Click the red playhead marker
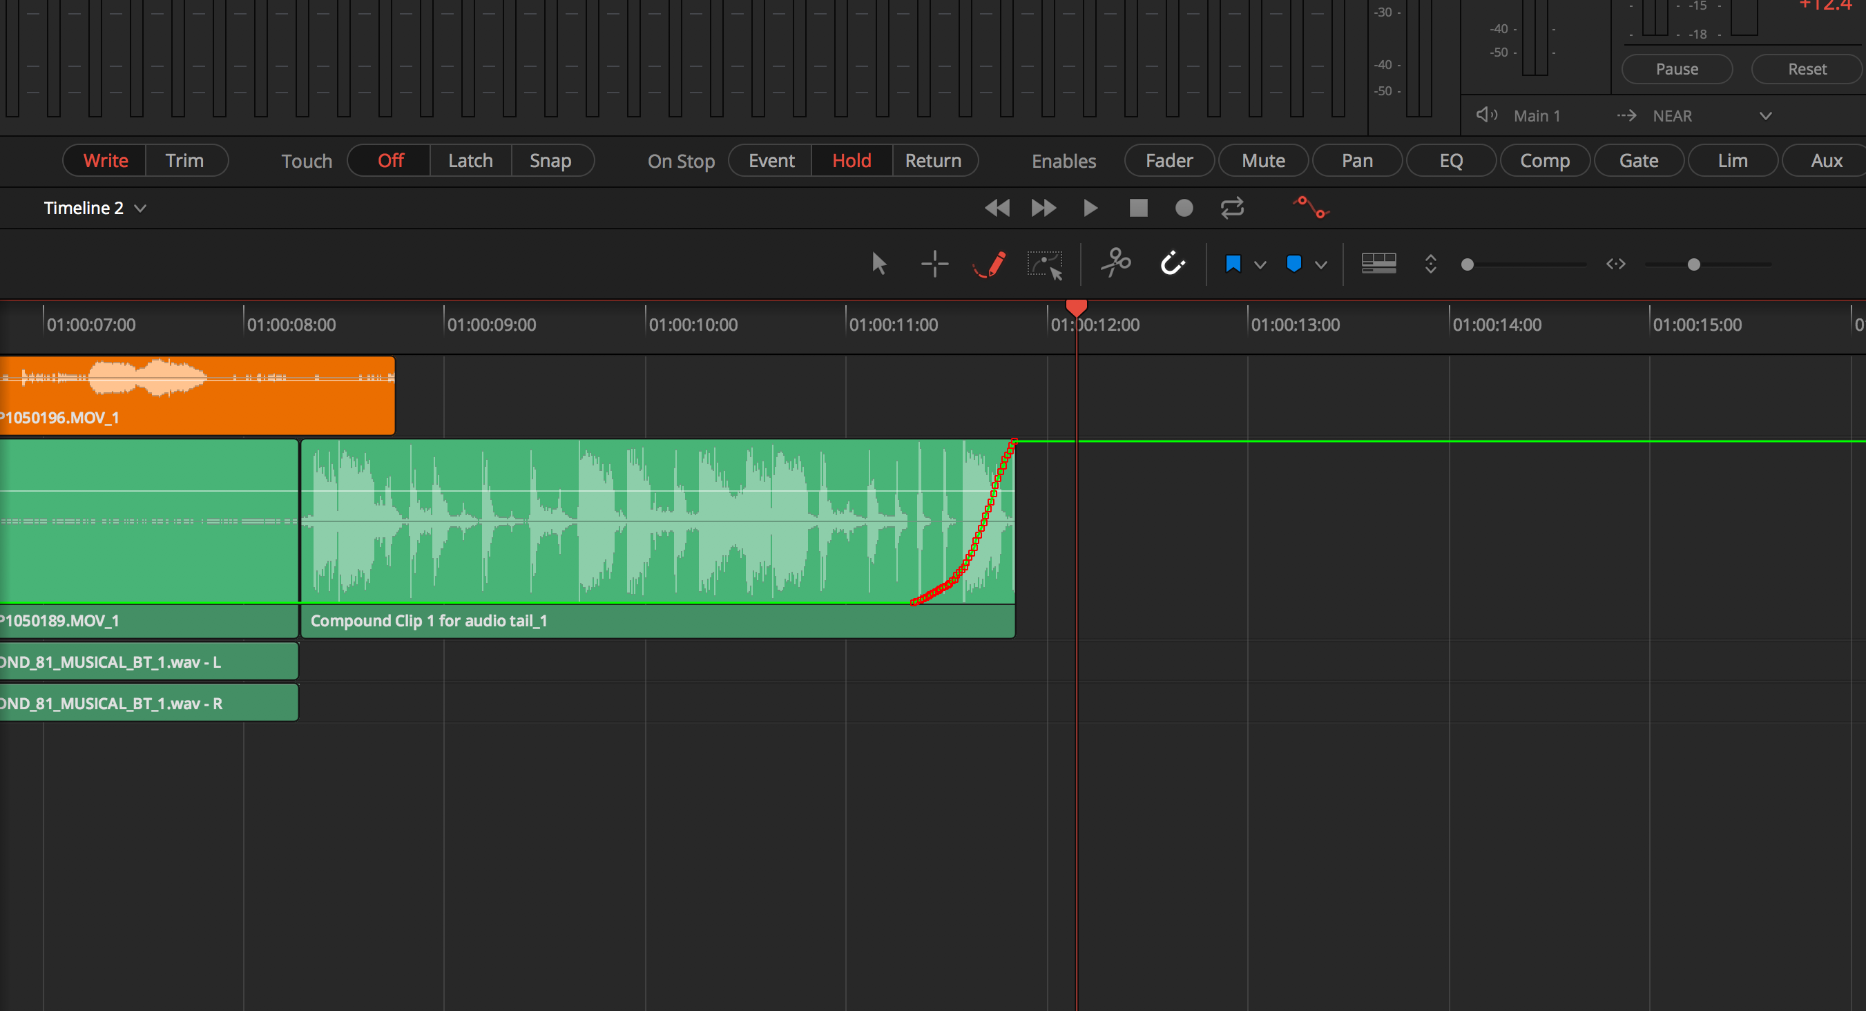 (x=1077, y=308)
